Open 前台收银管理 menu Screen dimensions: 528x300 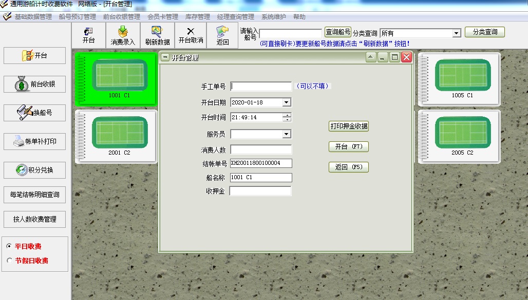point(122,17)
